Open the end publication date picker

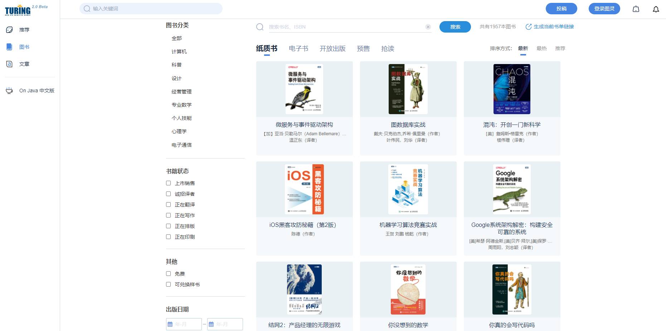[225, 324]
